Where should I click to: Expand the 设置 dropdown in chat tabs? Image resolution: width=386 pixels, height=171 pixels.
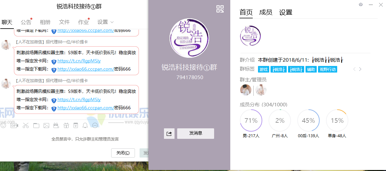point(106,22)
